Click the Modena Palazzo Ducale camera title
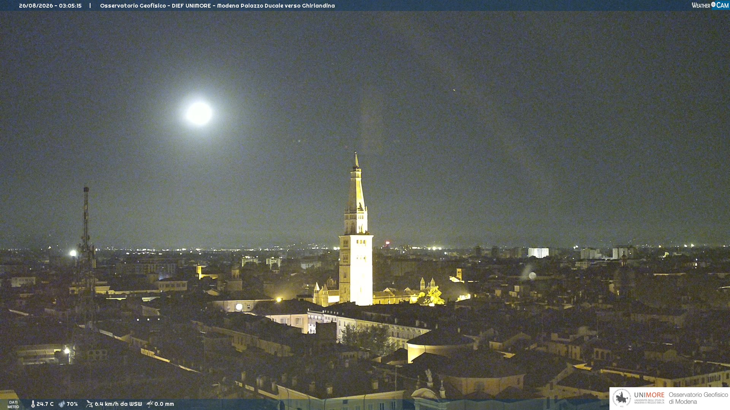The image size is (730, 410). [217, 6]
